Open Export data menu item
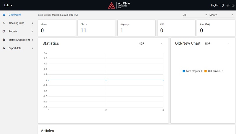 [15, 48]
